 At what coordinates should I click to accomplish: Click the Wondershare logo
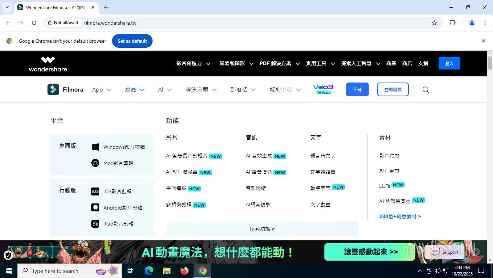(48, 64)
